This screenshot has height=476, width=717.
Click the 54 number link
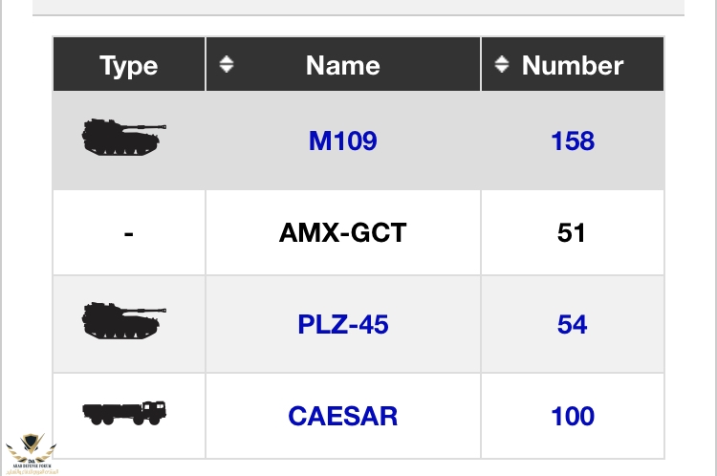pos(572,324)
